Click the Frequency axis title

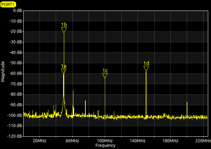[105, 145]
